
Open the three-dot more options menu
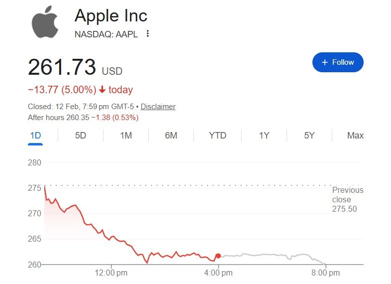147,34
